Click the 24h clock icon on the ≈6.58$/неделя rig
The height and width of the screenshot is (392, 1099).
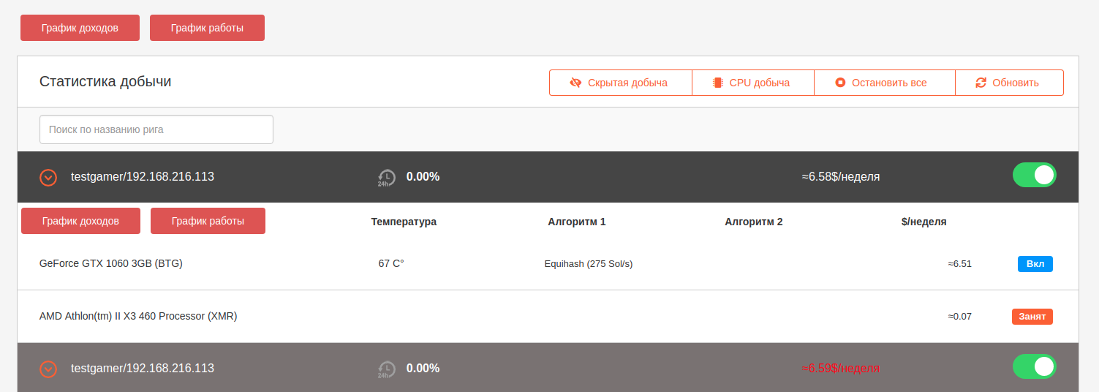click(x=386, y=177)
